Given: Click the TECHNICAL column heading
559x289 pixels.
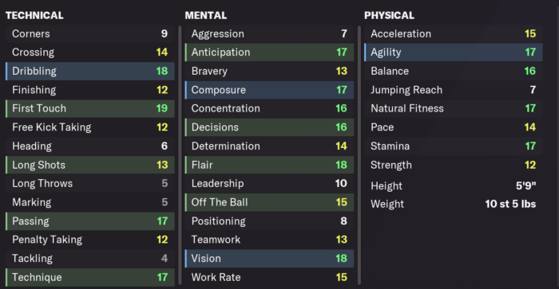Looking at the screenshot, I should 34,15.
